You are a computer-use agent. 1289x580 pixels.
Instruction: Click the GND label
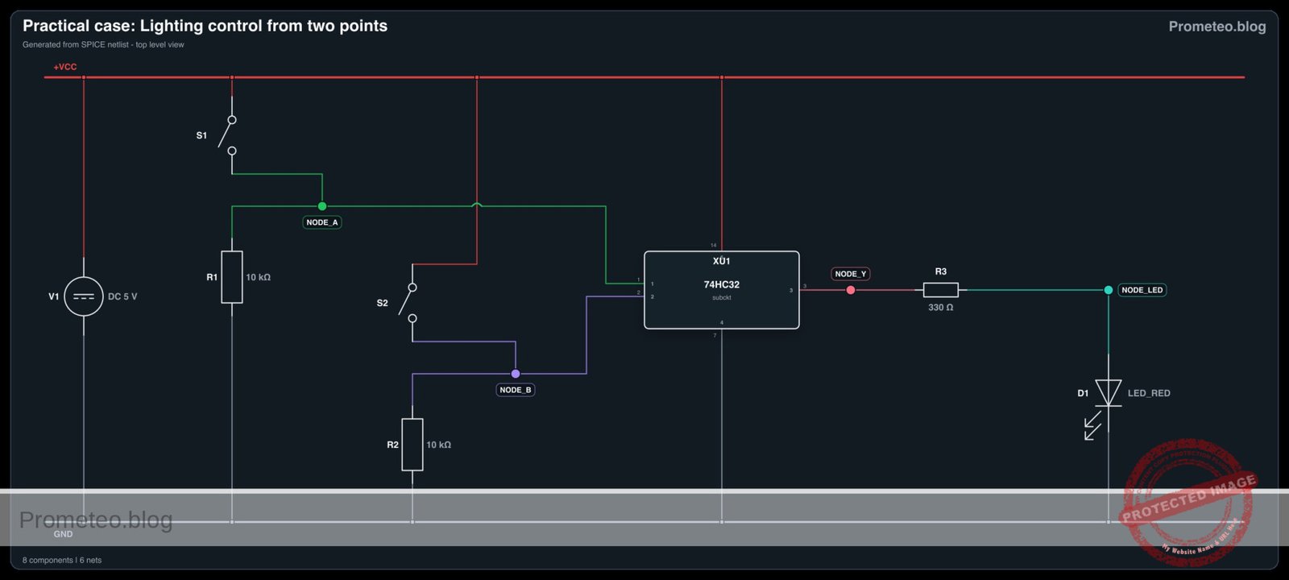pyautogui.click(x=63, y=534)
